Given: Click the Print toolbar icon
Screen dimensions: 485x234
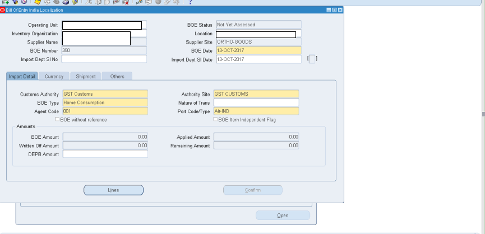Looking at the screenshot, I should click(65, 2).
